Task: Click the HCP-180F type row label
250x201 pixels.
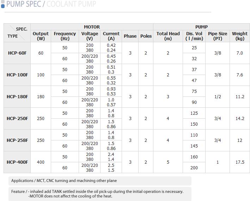Action: 17,97
